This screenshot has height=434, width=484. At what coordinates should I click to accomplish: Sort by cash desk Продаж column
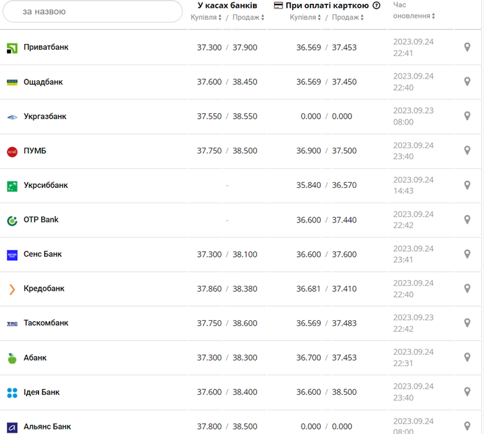click(x=248, y=17)
